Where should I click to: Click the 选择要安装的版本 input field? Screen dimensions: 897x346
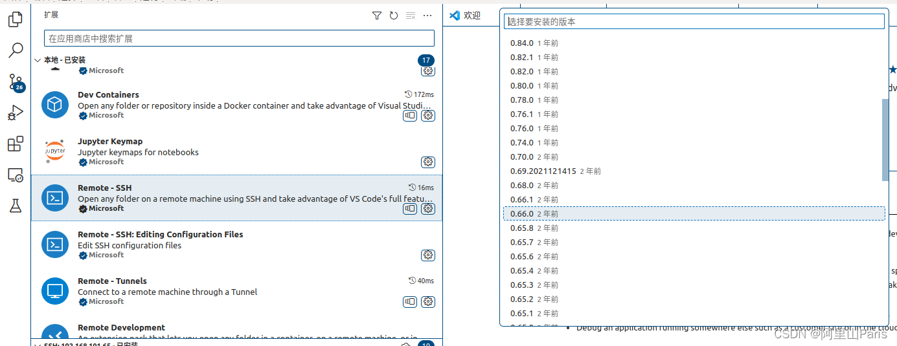[694, 21]
